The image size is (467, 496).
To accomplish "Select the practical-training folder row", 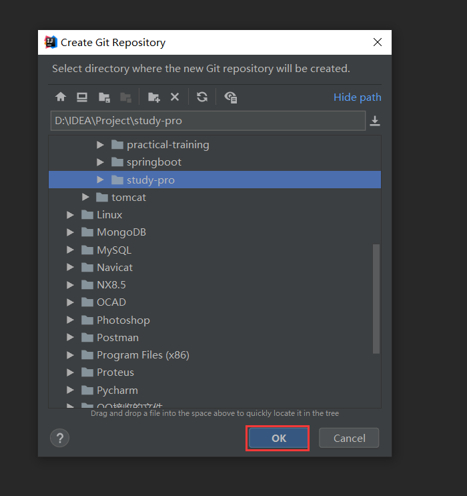I will [x=215, y=145].
